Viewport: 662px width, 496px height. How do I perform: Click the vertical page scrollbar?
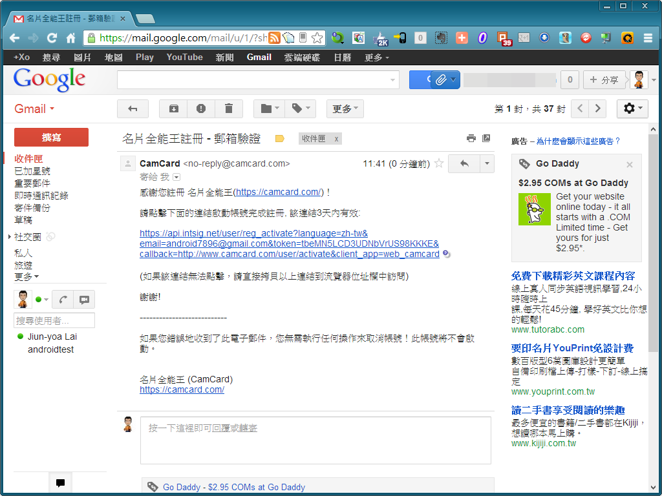653,243
